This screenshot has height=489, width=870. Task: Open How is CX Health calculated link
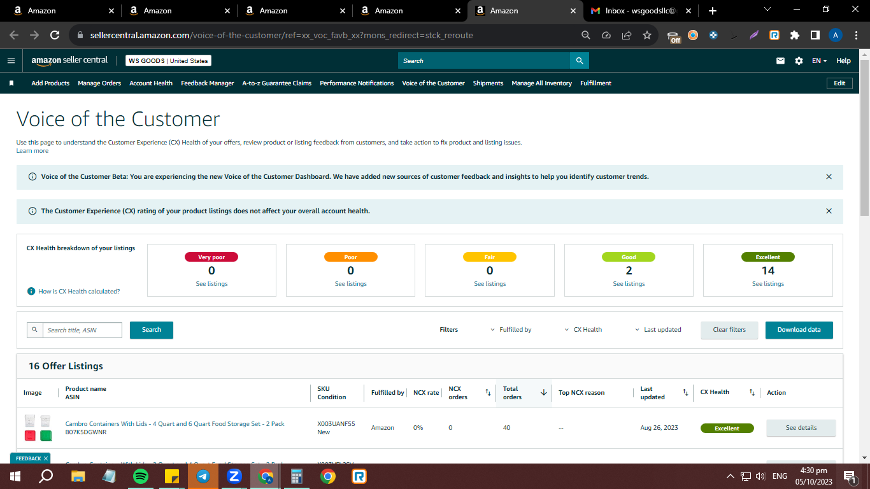pos(79,291)
